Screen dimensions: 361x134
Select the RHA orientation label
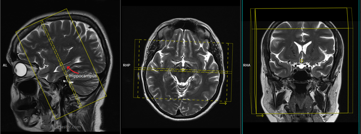247,65
